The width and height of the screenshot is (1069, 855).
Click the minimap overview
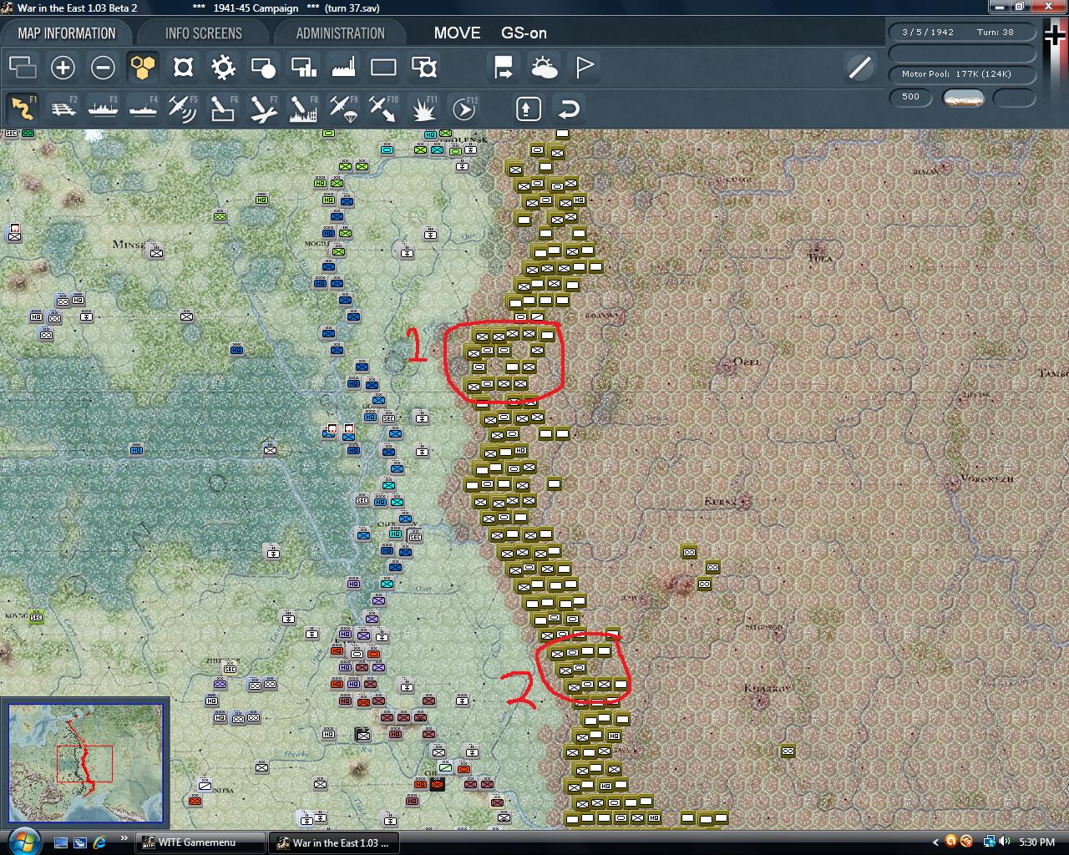85,762
